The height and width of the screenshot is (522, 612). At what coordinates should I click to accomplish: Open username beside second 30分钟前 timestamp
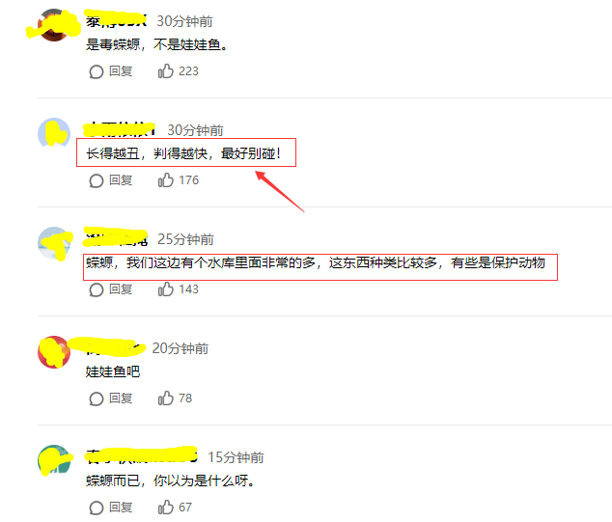coord(121,129)
